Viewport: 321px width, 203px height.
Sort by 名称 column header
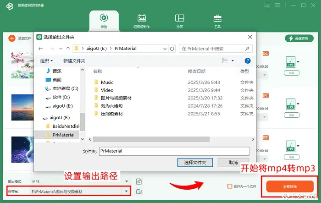tap(97, 71)
